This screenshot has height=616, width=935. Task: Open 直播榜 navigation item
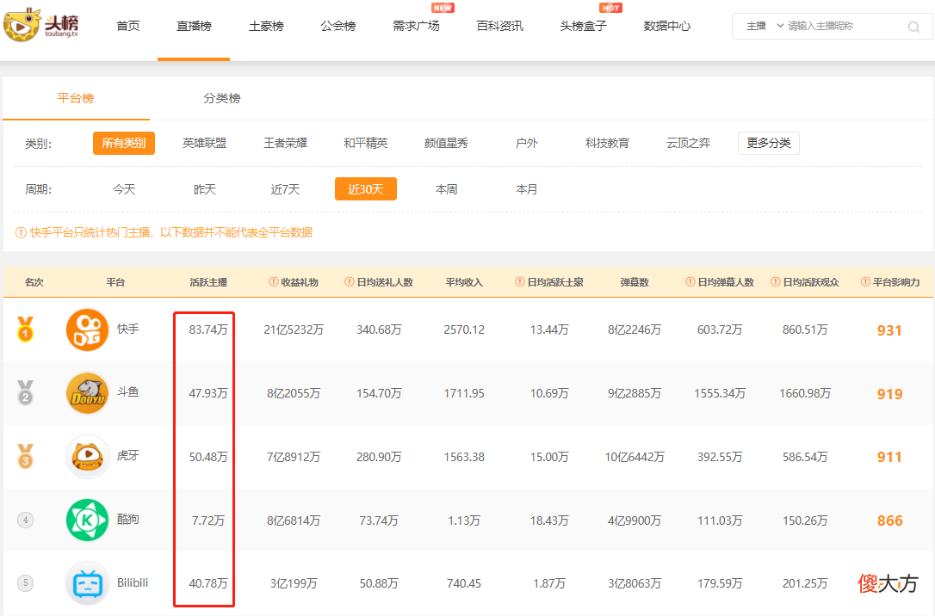click(194, 26)
